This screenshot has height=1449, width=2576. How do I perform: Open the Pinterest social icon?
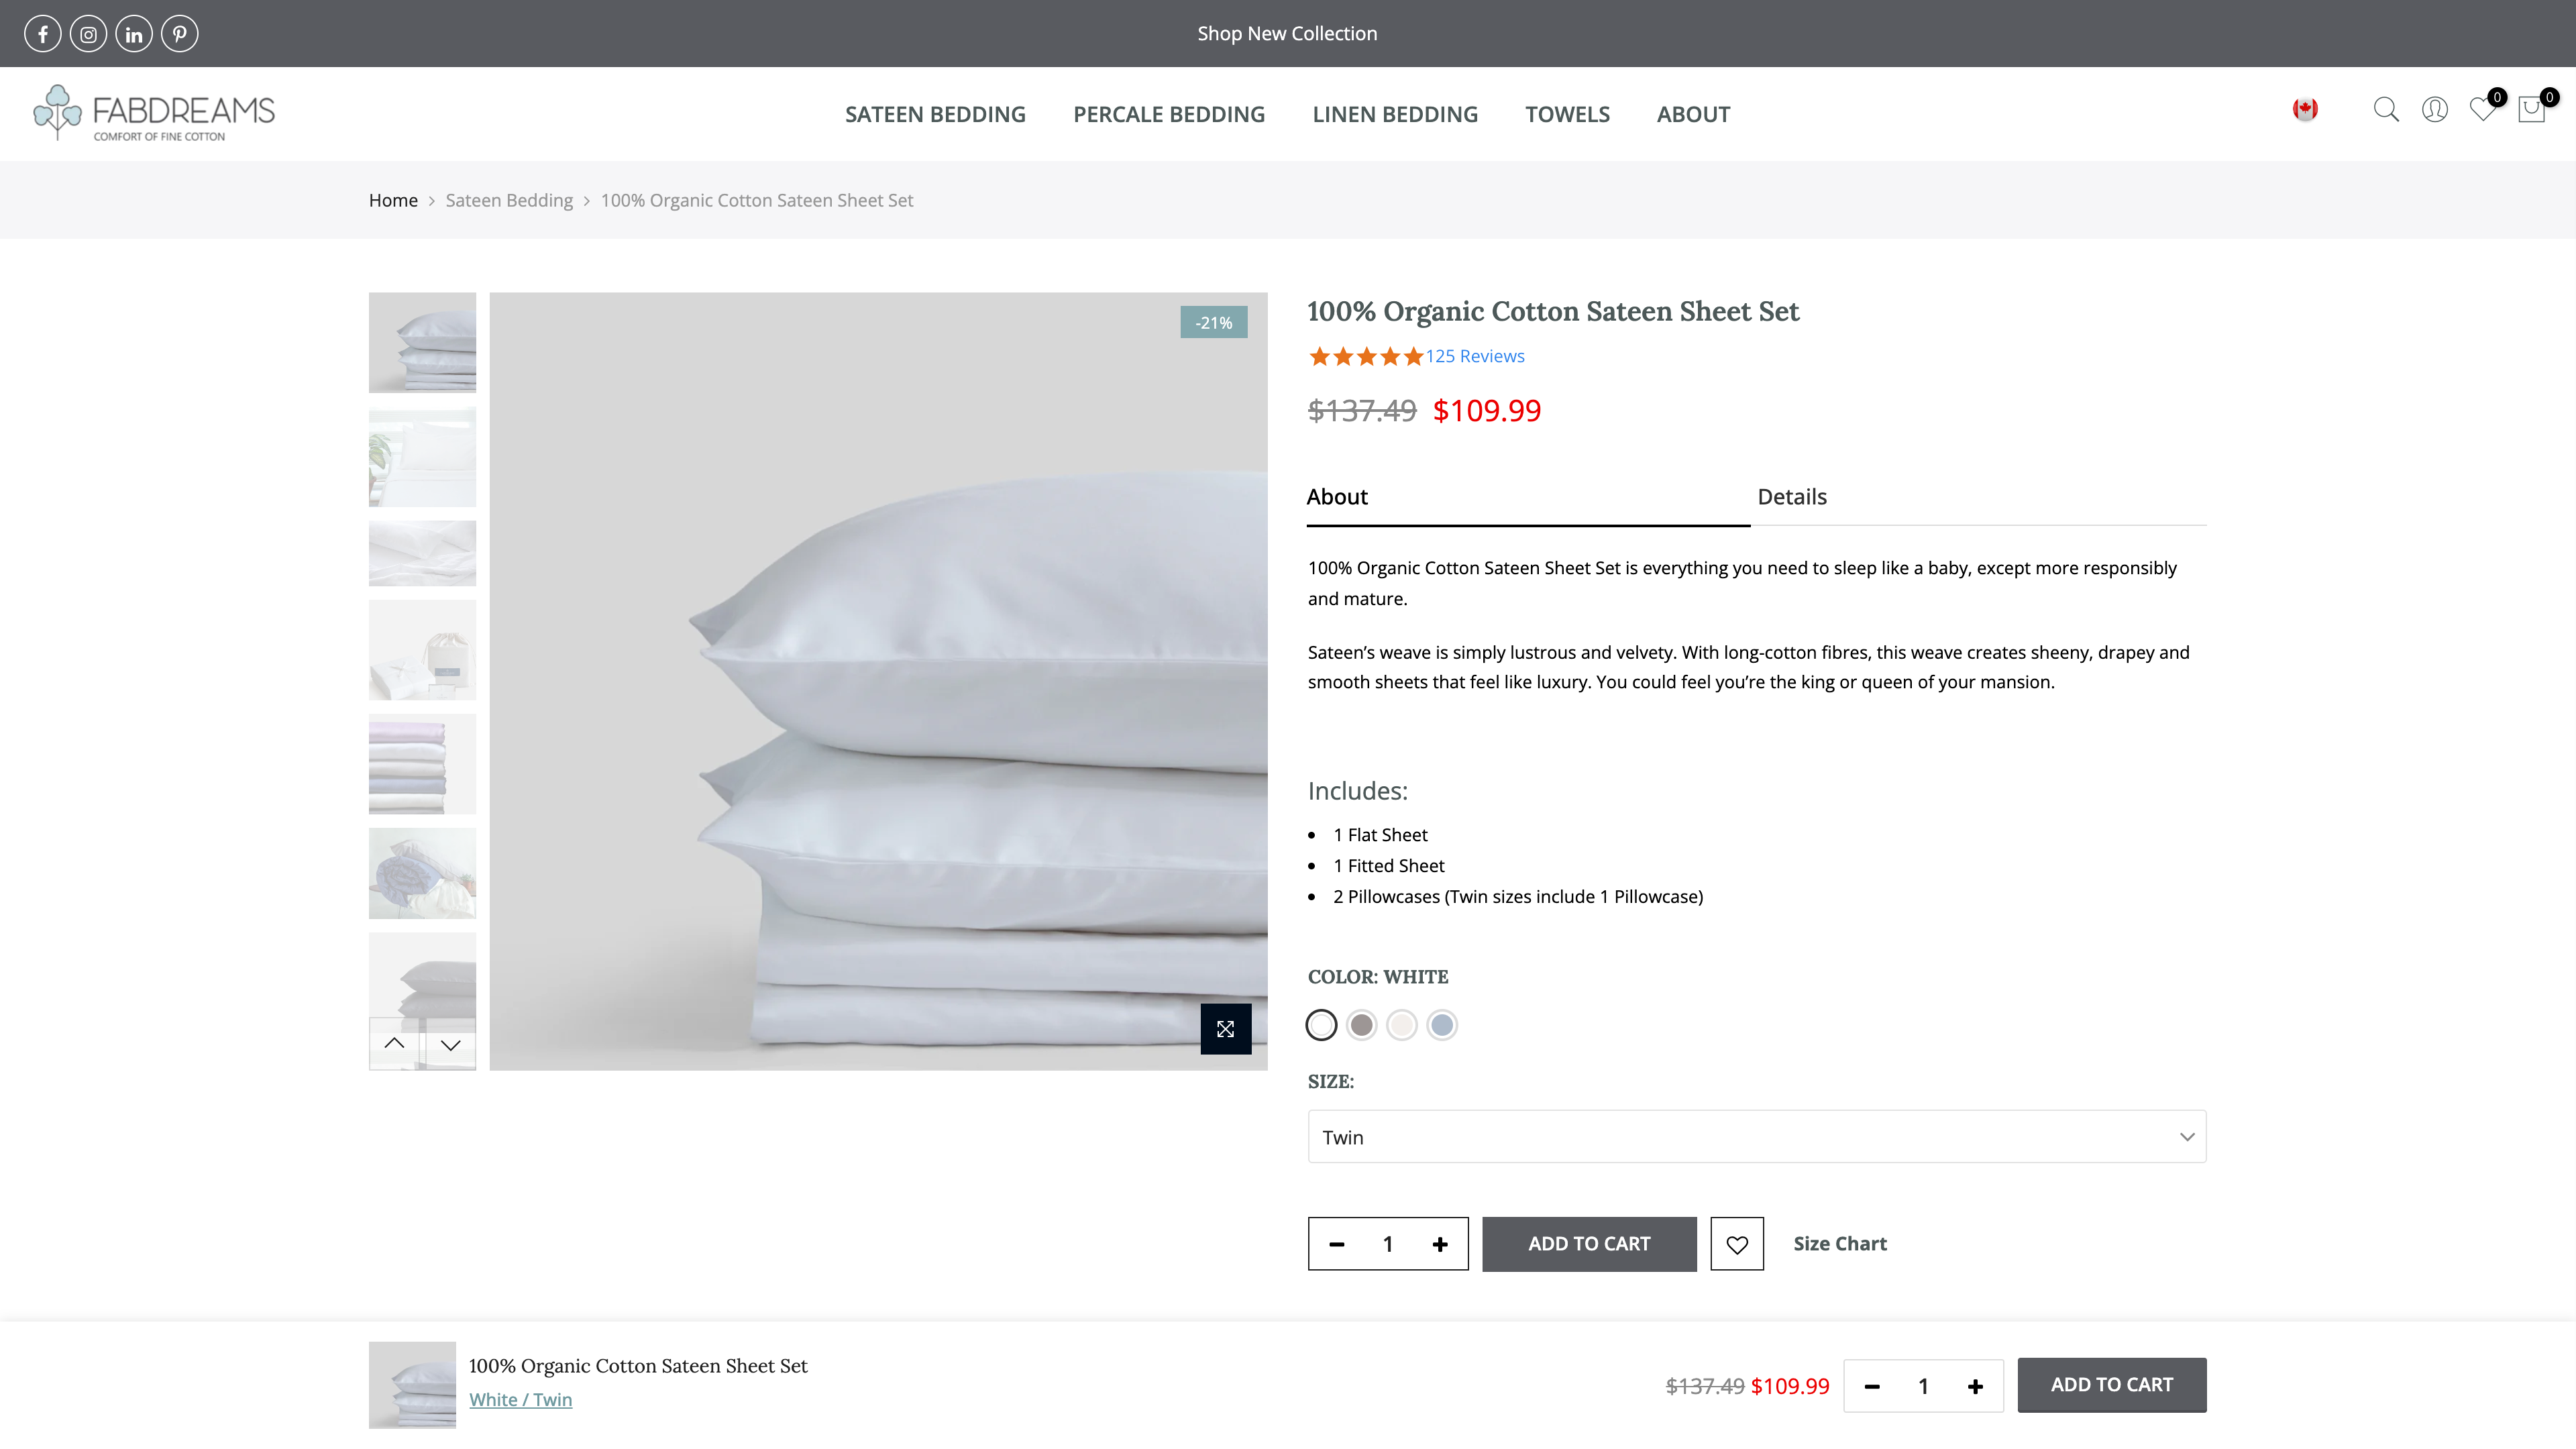click(x=180, y=34)
